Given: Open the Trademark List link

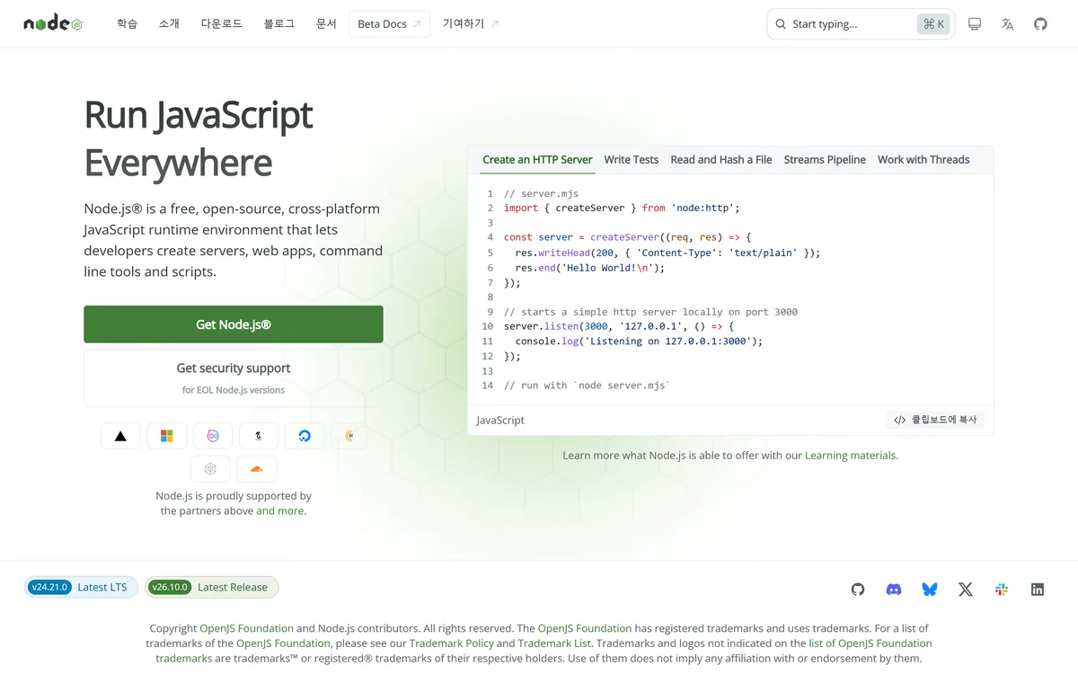Looking at the screenshot, I should coord(554,643).
